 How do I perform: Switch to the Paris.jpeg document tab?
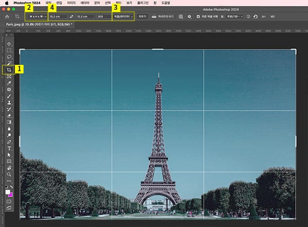pyautogui.click(x=38, y=24)
